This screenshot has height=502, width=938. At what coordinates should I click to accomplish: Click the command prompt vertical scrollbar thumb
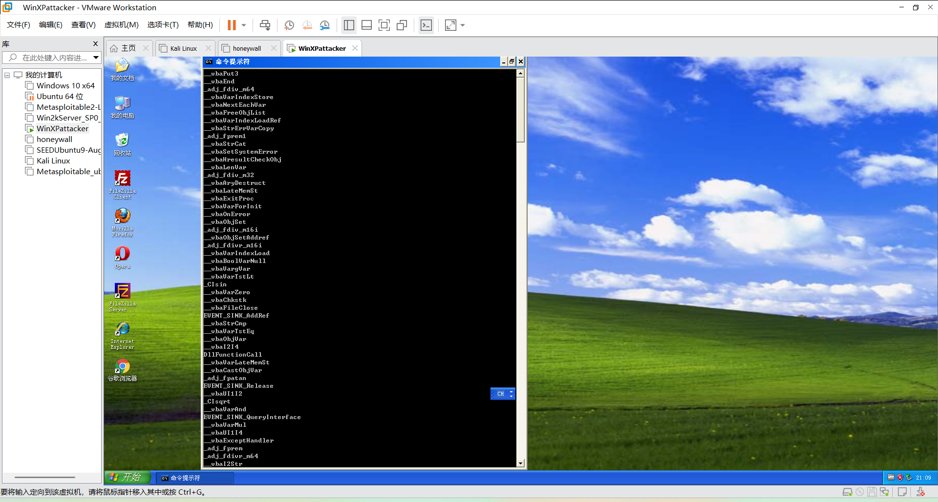click(520, 110)
